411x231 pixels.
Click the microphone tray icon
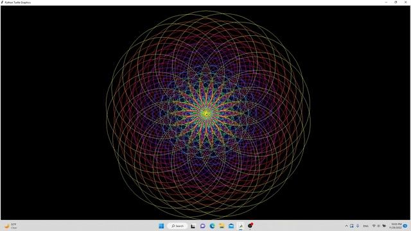[x=357, y=226]
